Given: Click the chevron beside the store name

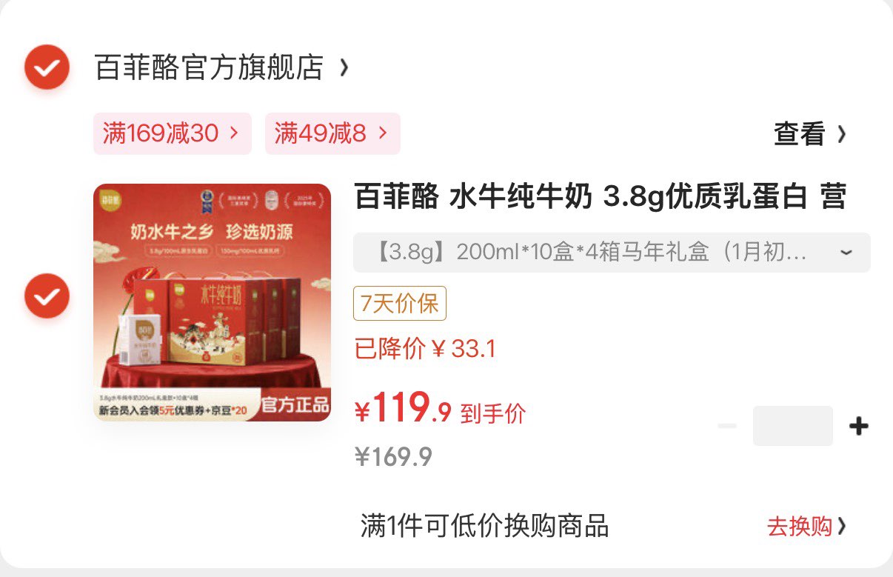Looking at the screenshot, I should [x=343, y=68].
